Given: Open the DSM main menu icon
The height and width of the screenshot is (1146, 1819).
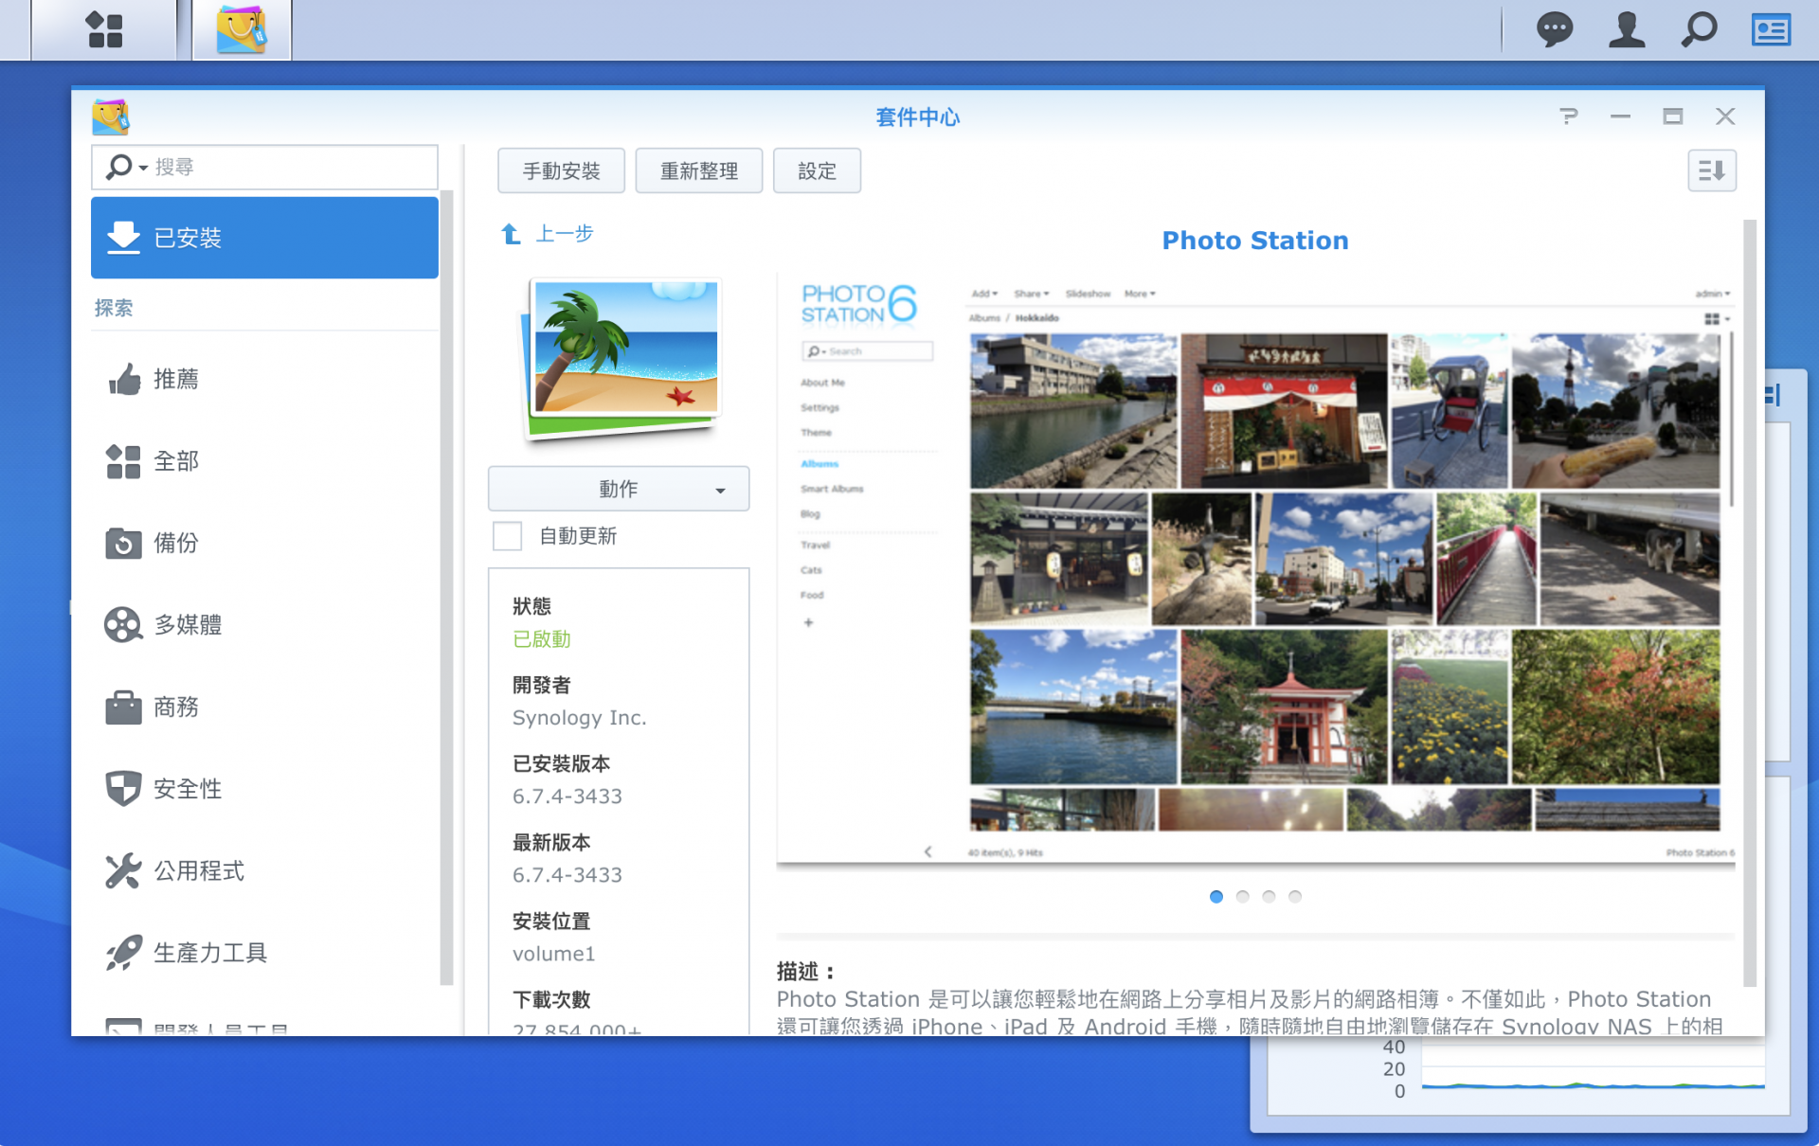Looking at the screenshot, I should pos(104,29).
